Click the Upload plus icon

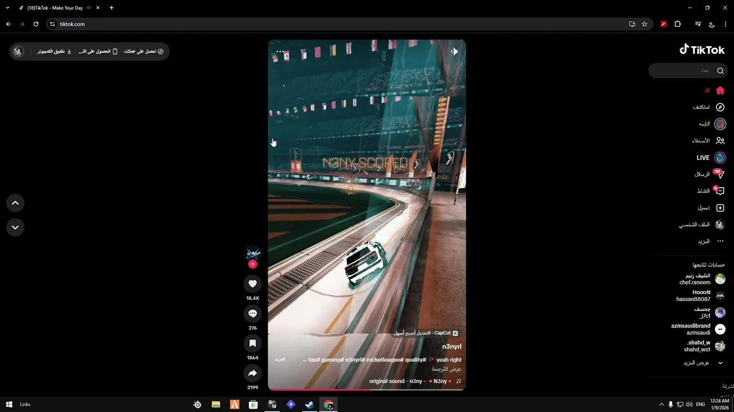(x=720, y=208)
